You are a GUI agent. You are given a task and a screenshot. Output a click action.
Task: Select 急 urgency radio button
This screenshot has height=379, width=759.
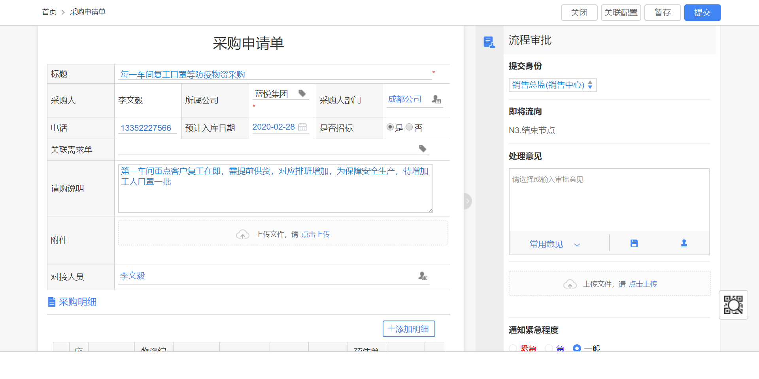coord(549,349)
